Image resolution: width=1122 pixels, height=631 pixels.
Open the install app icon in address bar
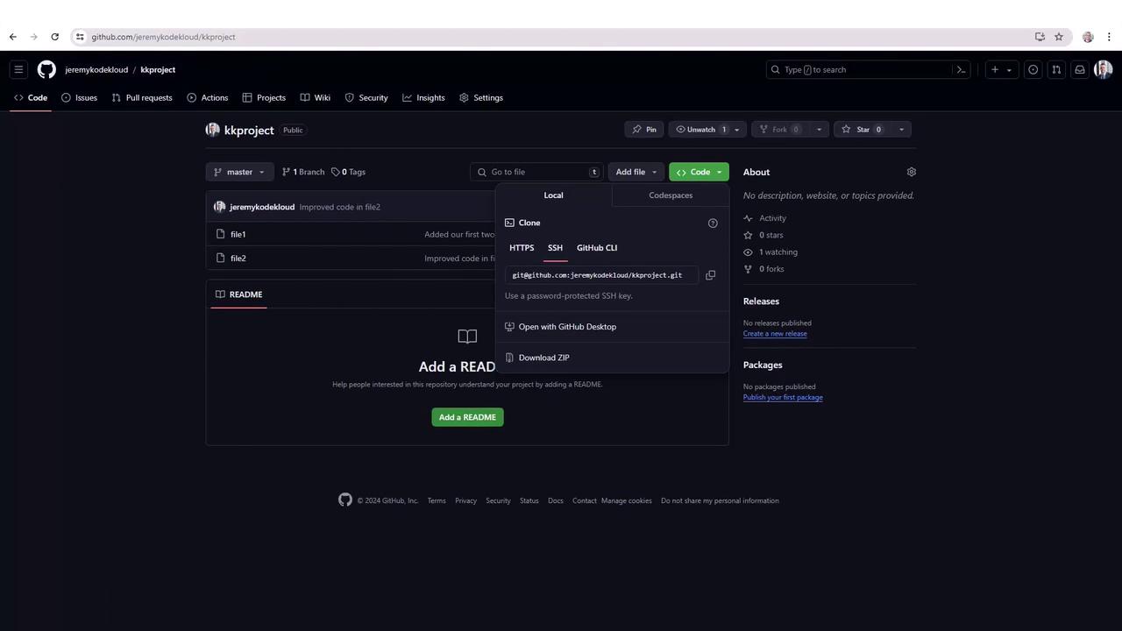click(1040, 37)
